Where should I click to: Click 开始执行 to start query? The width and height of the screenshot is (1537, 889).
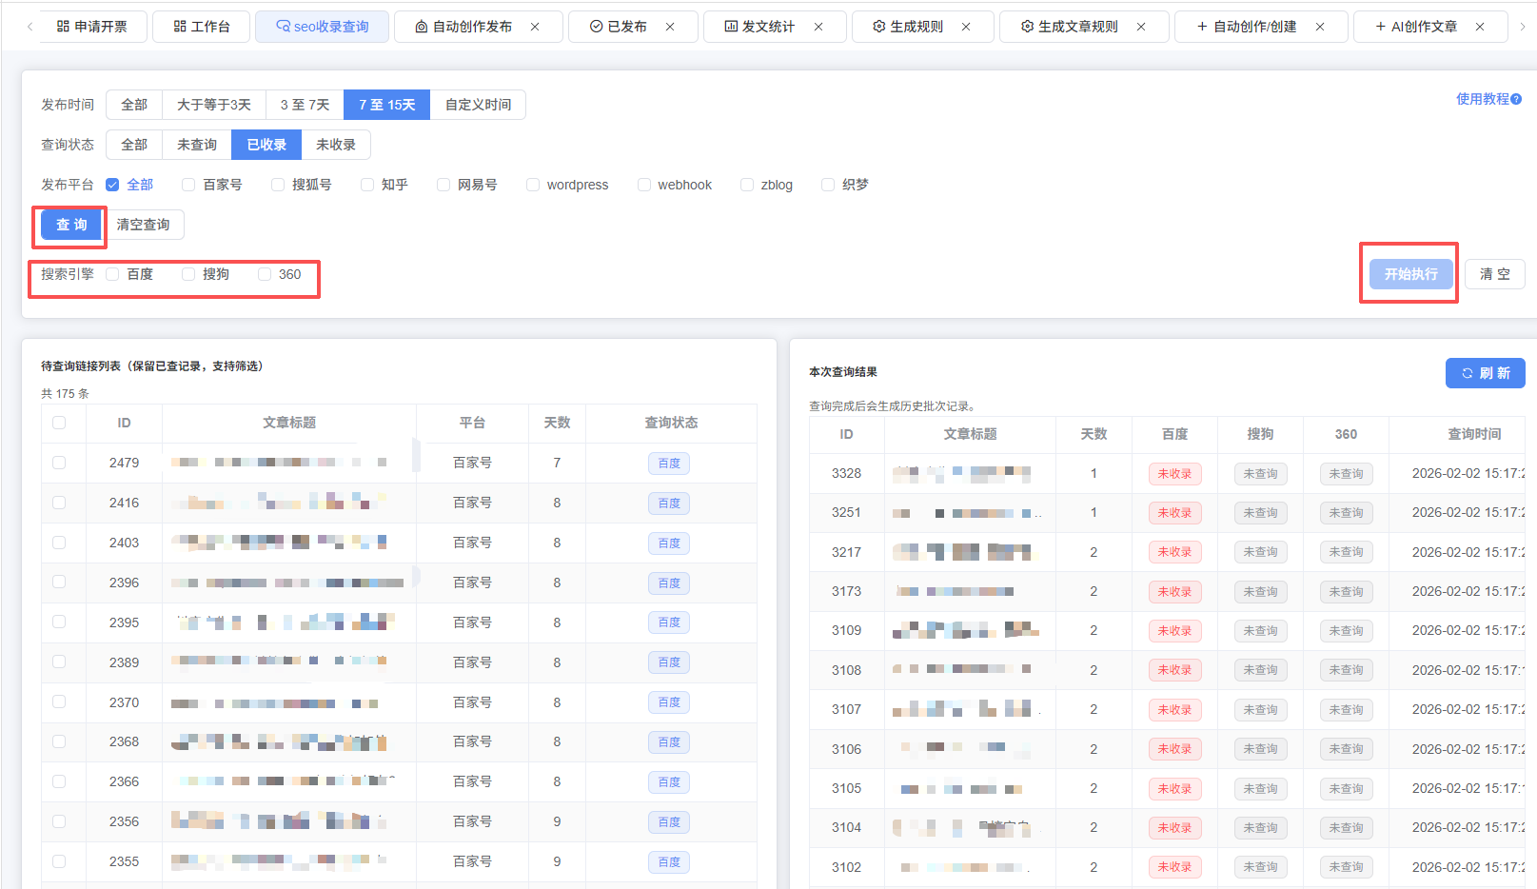(x=1410, y=274)
